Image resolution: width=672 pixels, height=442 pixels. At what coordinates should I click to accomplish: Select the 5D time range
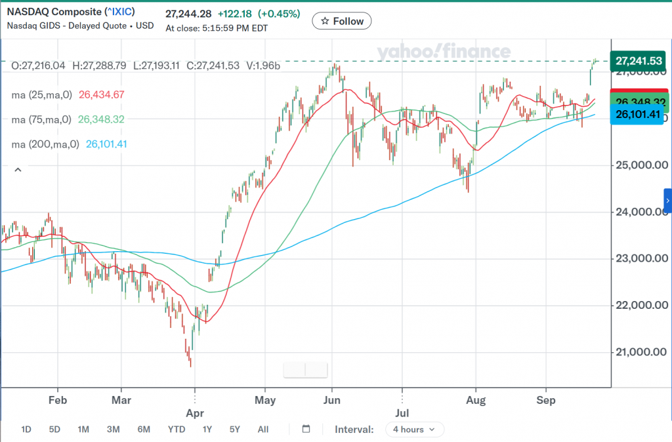point(54,429)
